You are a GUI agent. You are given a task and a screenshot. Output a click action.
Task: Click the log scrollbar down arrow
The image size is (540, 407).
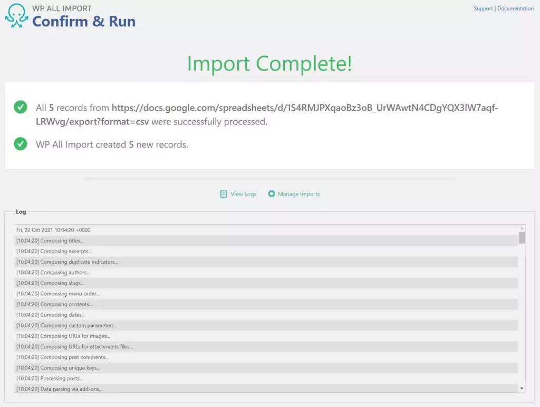click(522, 389)
